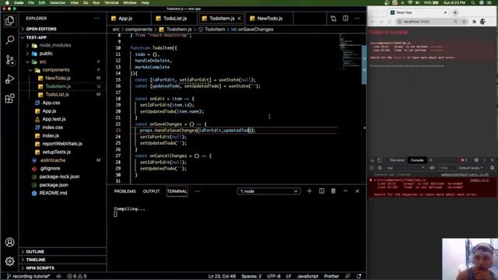Toggle DevTools device toolbar icon

[x=380, y=160]
